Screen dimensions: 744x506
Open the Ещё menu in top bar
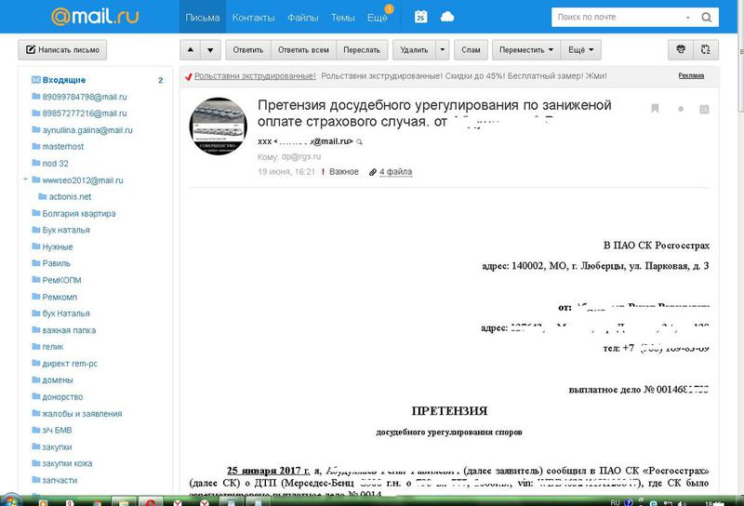[x=378, y=18]
